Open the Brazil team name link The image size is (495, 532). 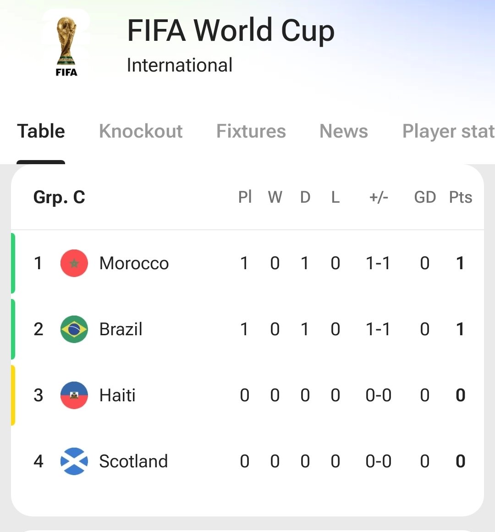point(121,329)
